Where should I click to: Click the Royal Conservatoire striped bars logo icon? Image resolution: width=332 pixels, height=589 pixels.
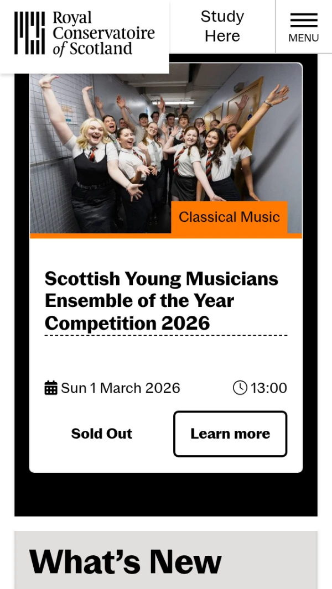point(29,33)
